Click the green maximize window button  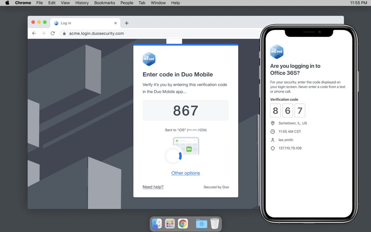tap(45, 22)
